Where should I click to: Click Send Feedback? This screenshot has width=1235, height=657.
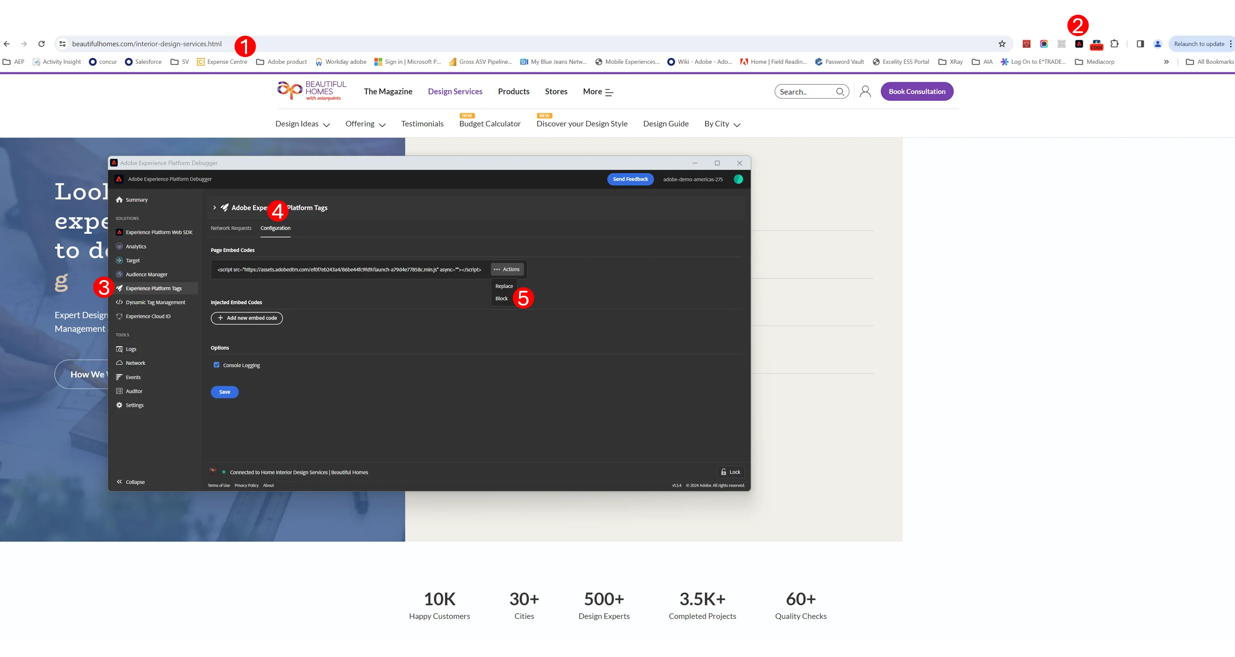pyautogui.click(x=630, y=179)
